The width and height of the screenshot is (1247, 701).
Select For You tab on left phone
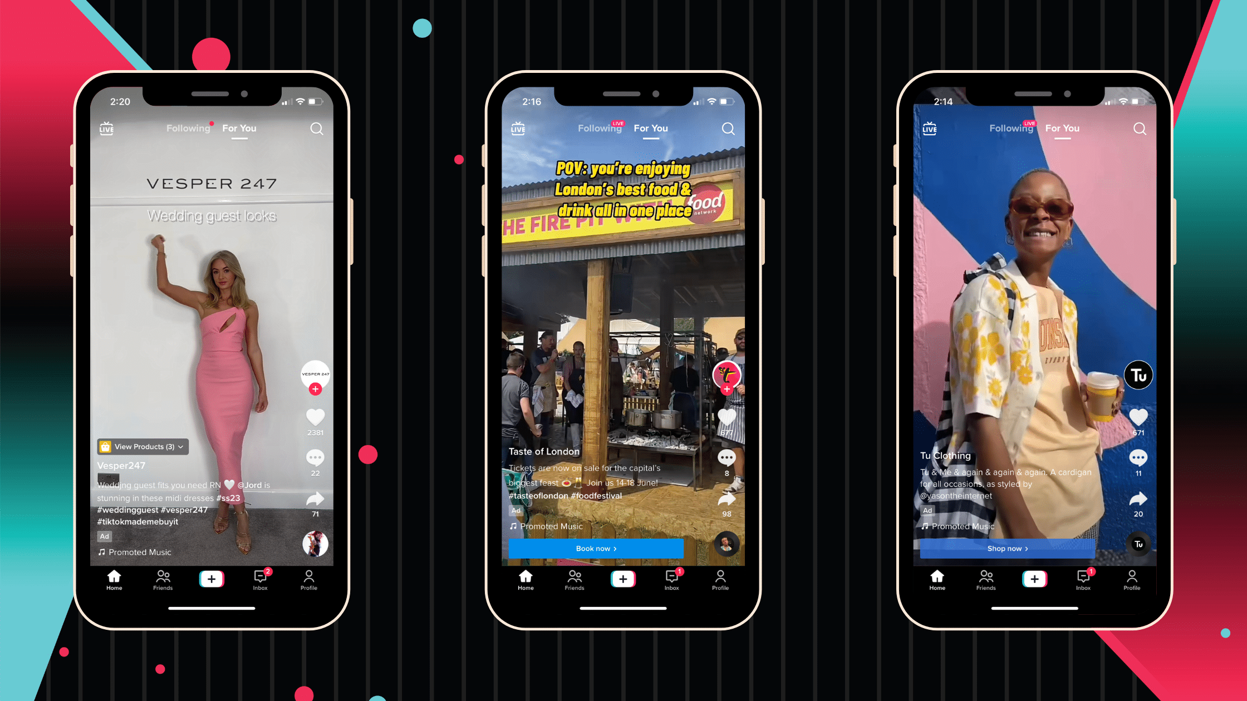tap(238, 127)
